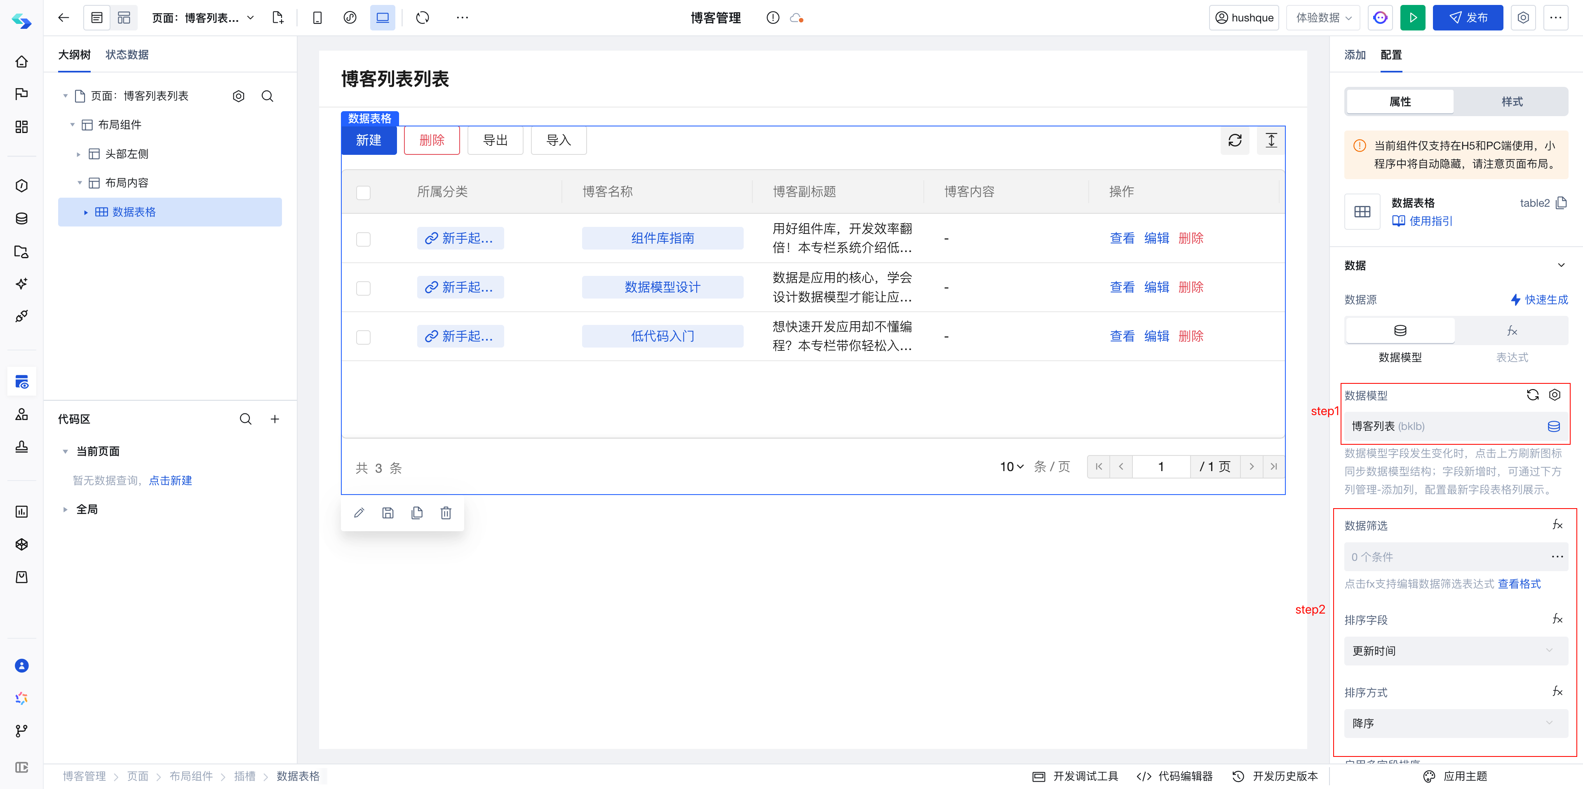Check the 组件库指南 row checkbox
The height and width of the screenshot is (789, 1583).
click(363, 239)
